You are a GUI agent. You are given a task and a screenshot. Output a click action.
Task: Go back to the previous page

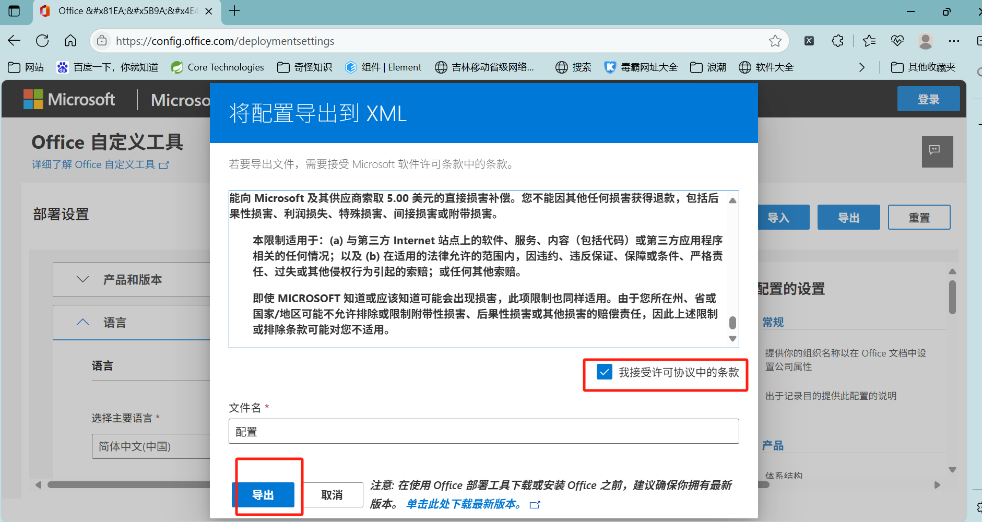click(14, 41)
